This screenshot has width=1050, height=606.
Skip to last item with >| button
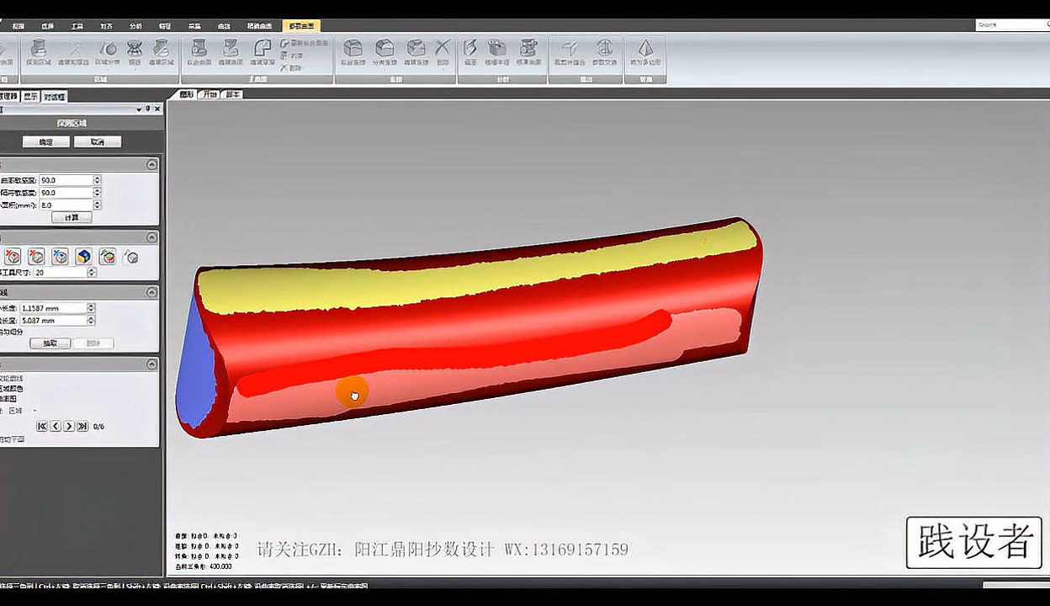(82, 427)
